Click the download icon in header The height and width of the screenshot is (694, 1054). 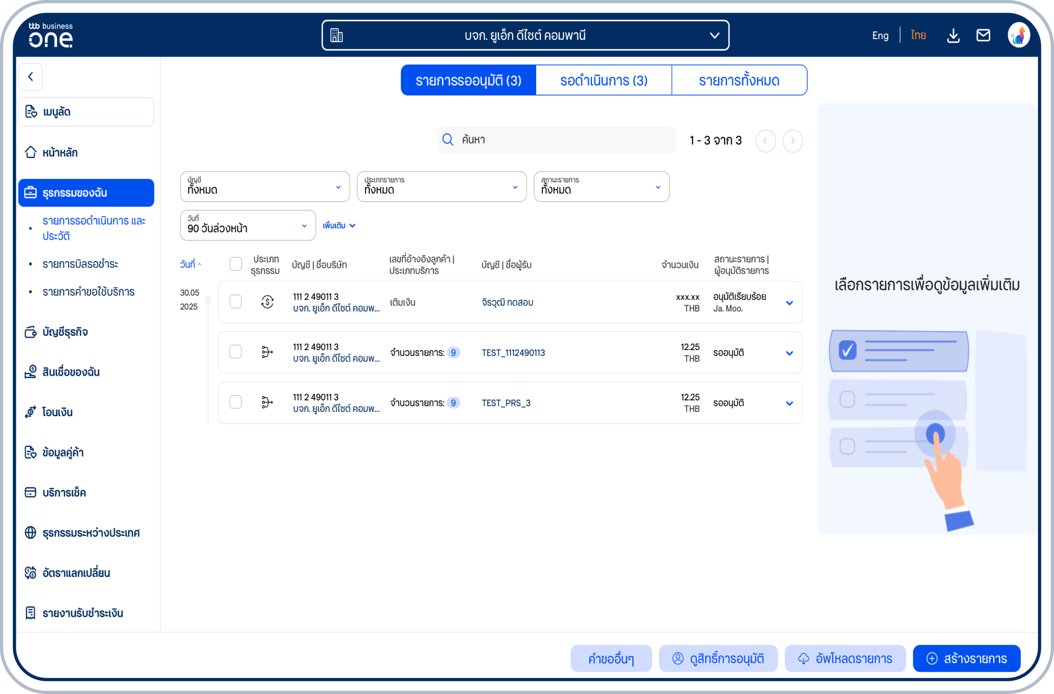953,36
